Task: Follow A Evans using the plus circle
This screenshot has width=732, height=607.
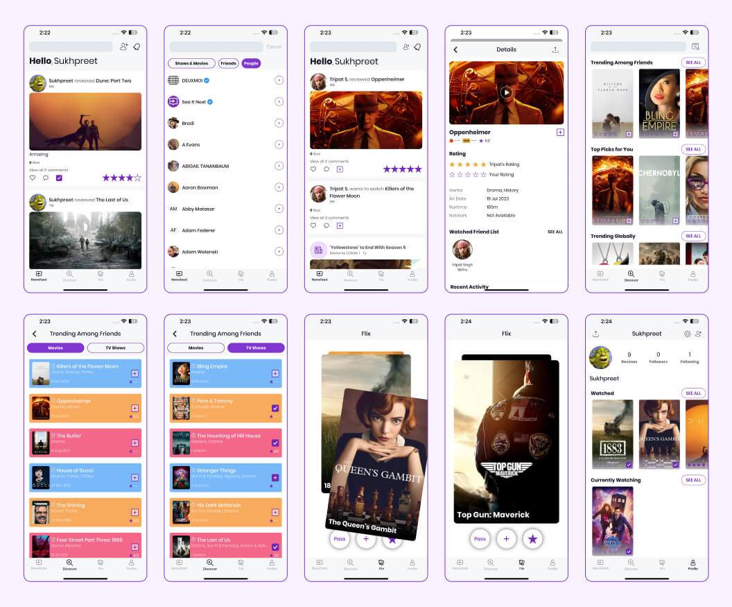Action: coord(279,145)
